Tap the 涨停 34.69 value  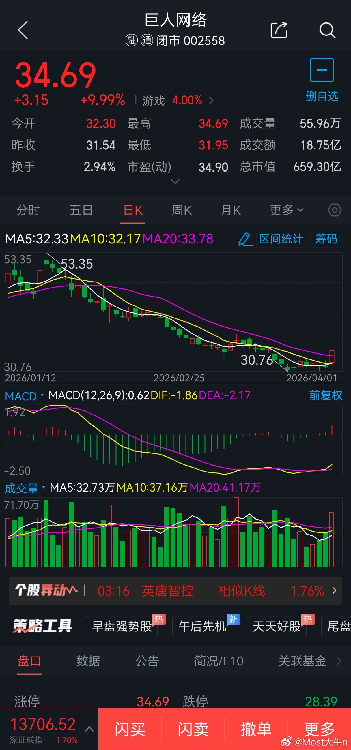pos(153,702)
